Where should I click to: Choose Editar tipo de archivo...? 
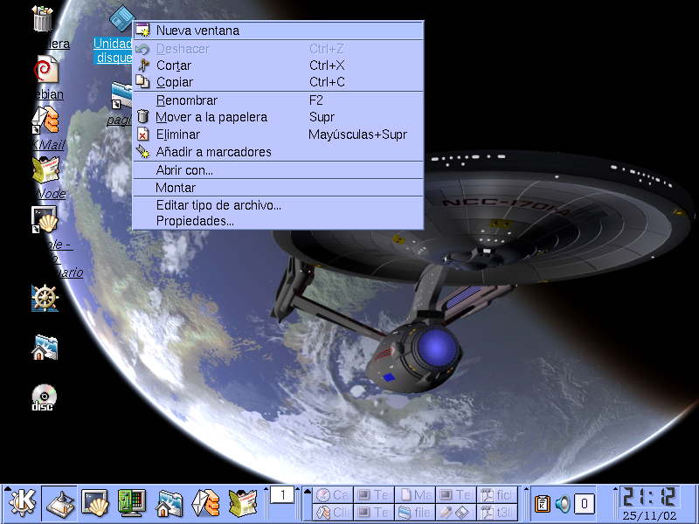(278, 205)
